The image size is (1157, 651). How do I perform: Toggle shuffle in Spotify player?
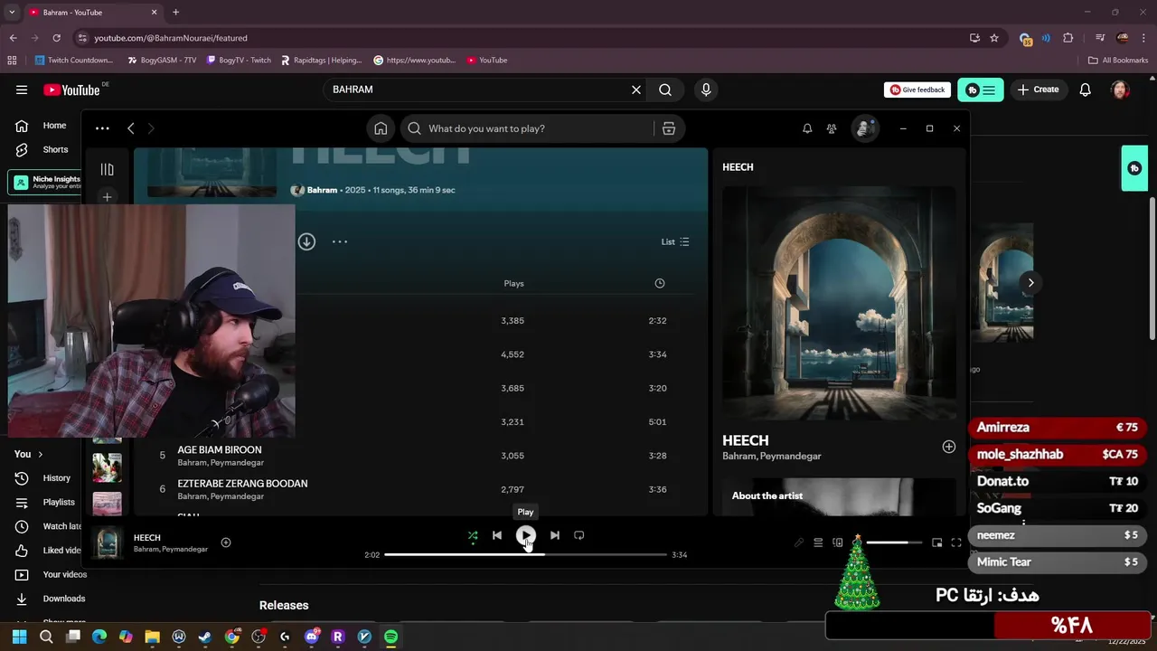click(473, 535)
